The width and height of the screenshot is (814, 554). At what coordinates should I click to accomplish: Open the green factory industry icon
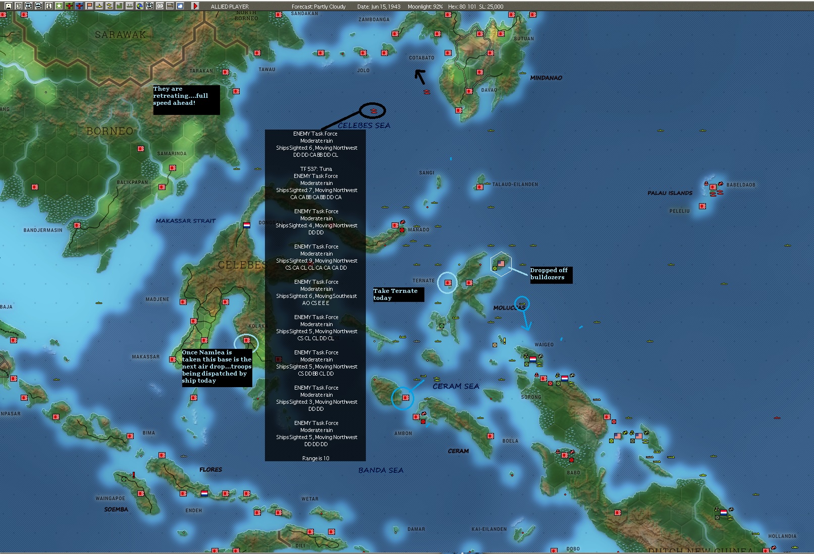tap(120, 6)
